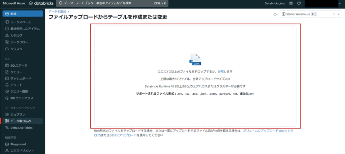Open the Databricks_test workspace switcher
The width and height of the screenshot is (345, 154).
point(275,3)
